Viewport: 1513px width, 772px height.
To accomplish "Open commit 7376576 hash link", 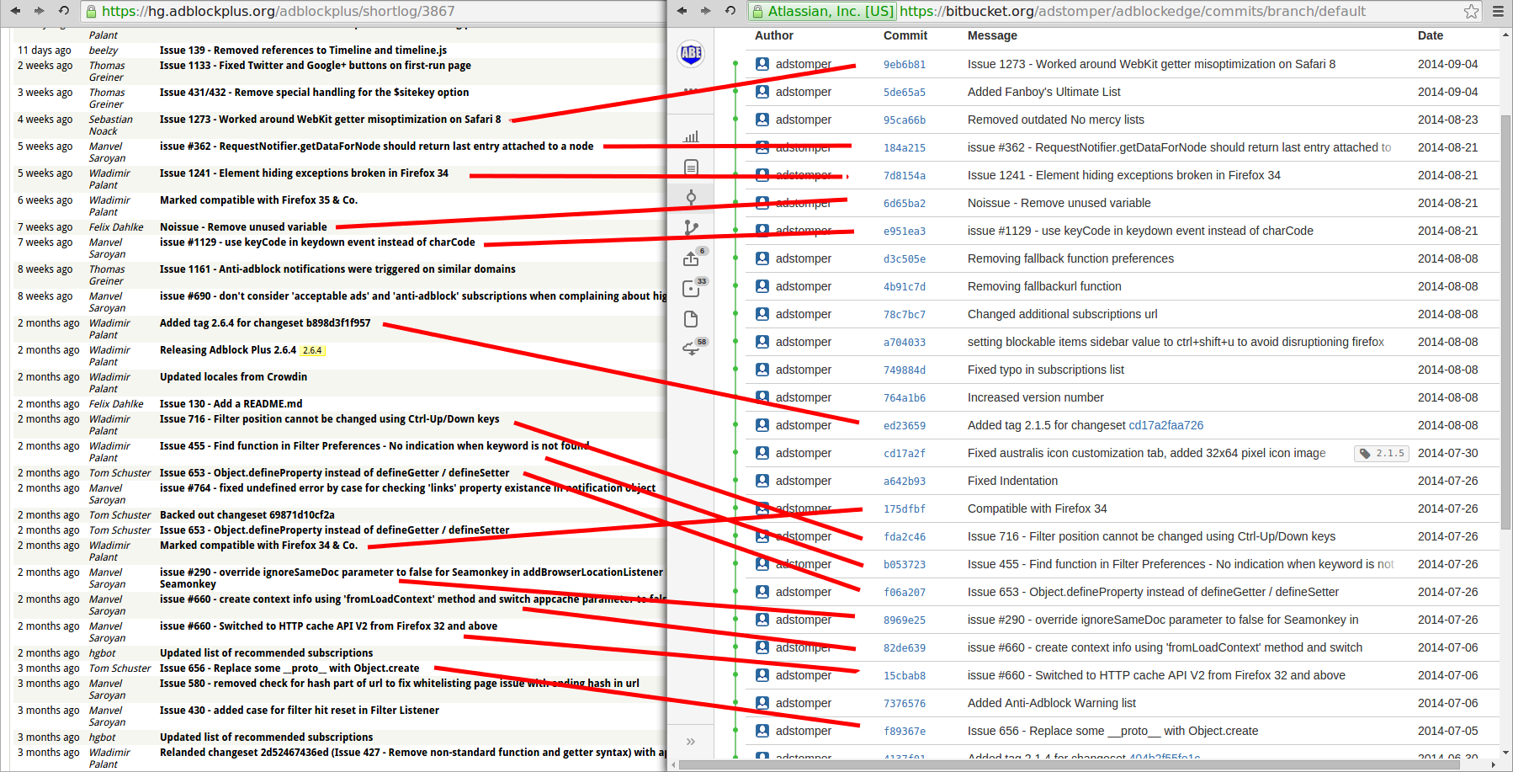I will 905,704.
